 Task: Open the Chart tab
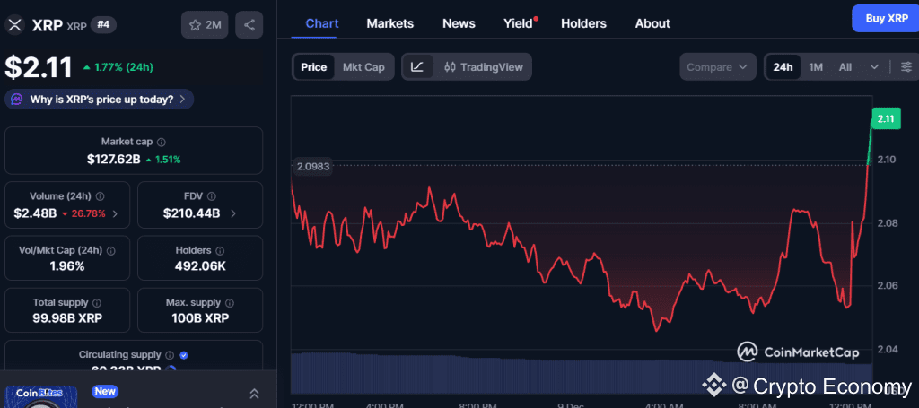pos(322,23)
